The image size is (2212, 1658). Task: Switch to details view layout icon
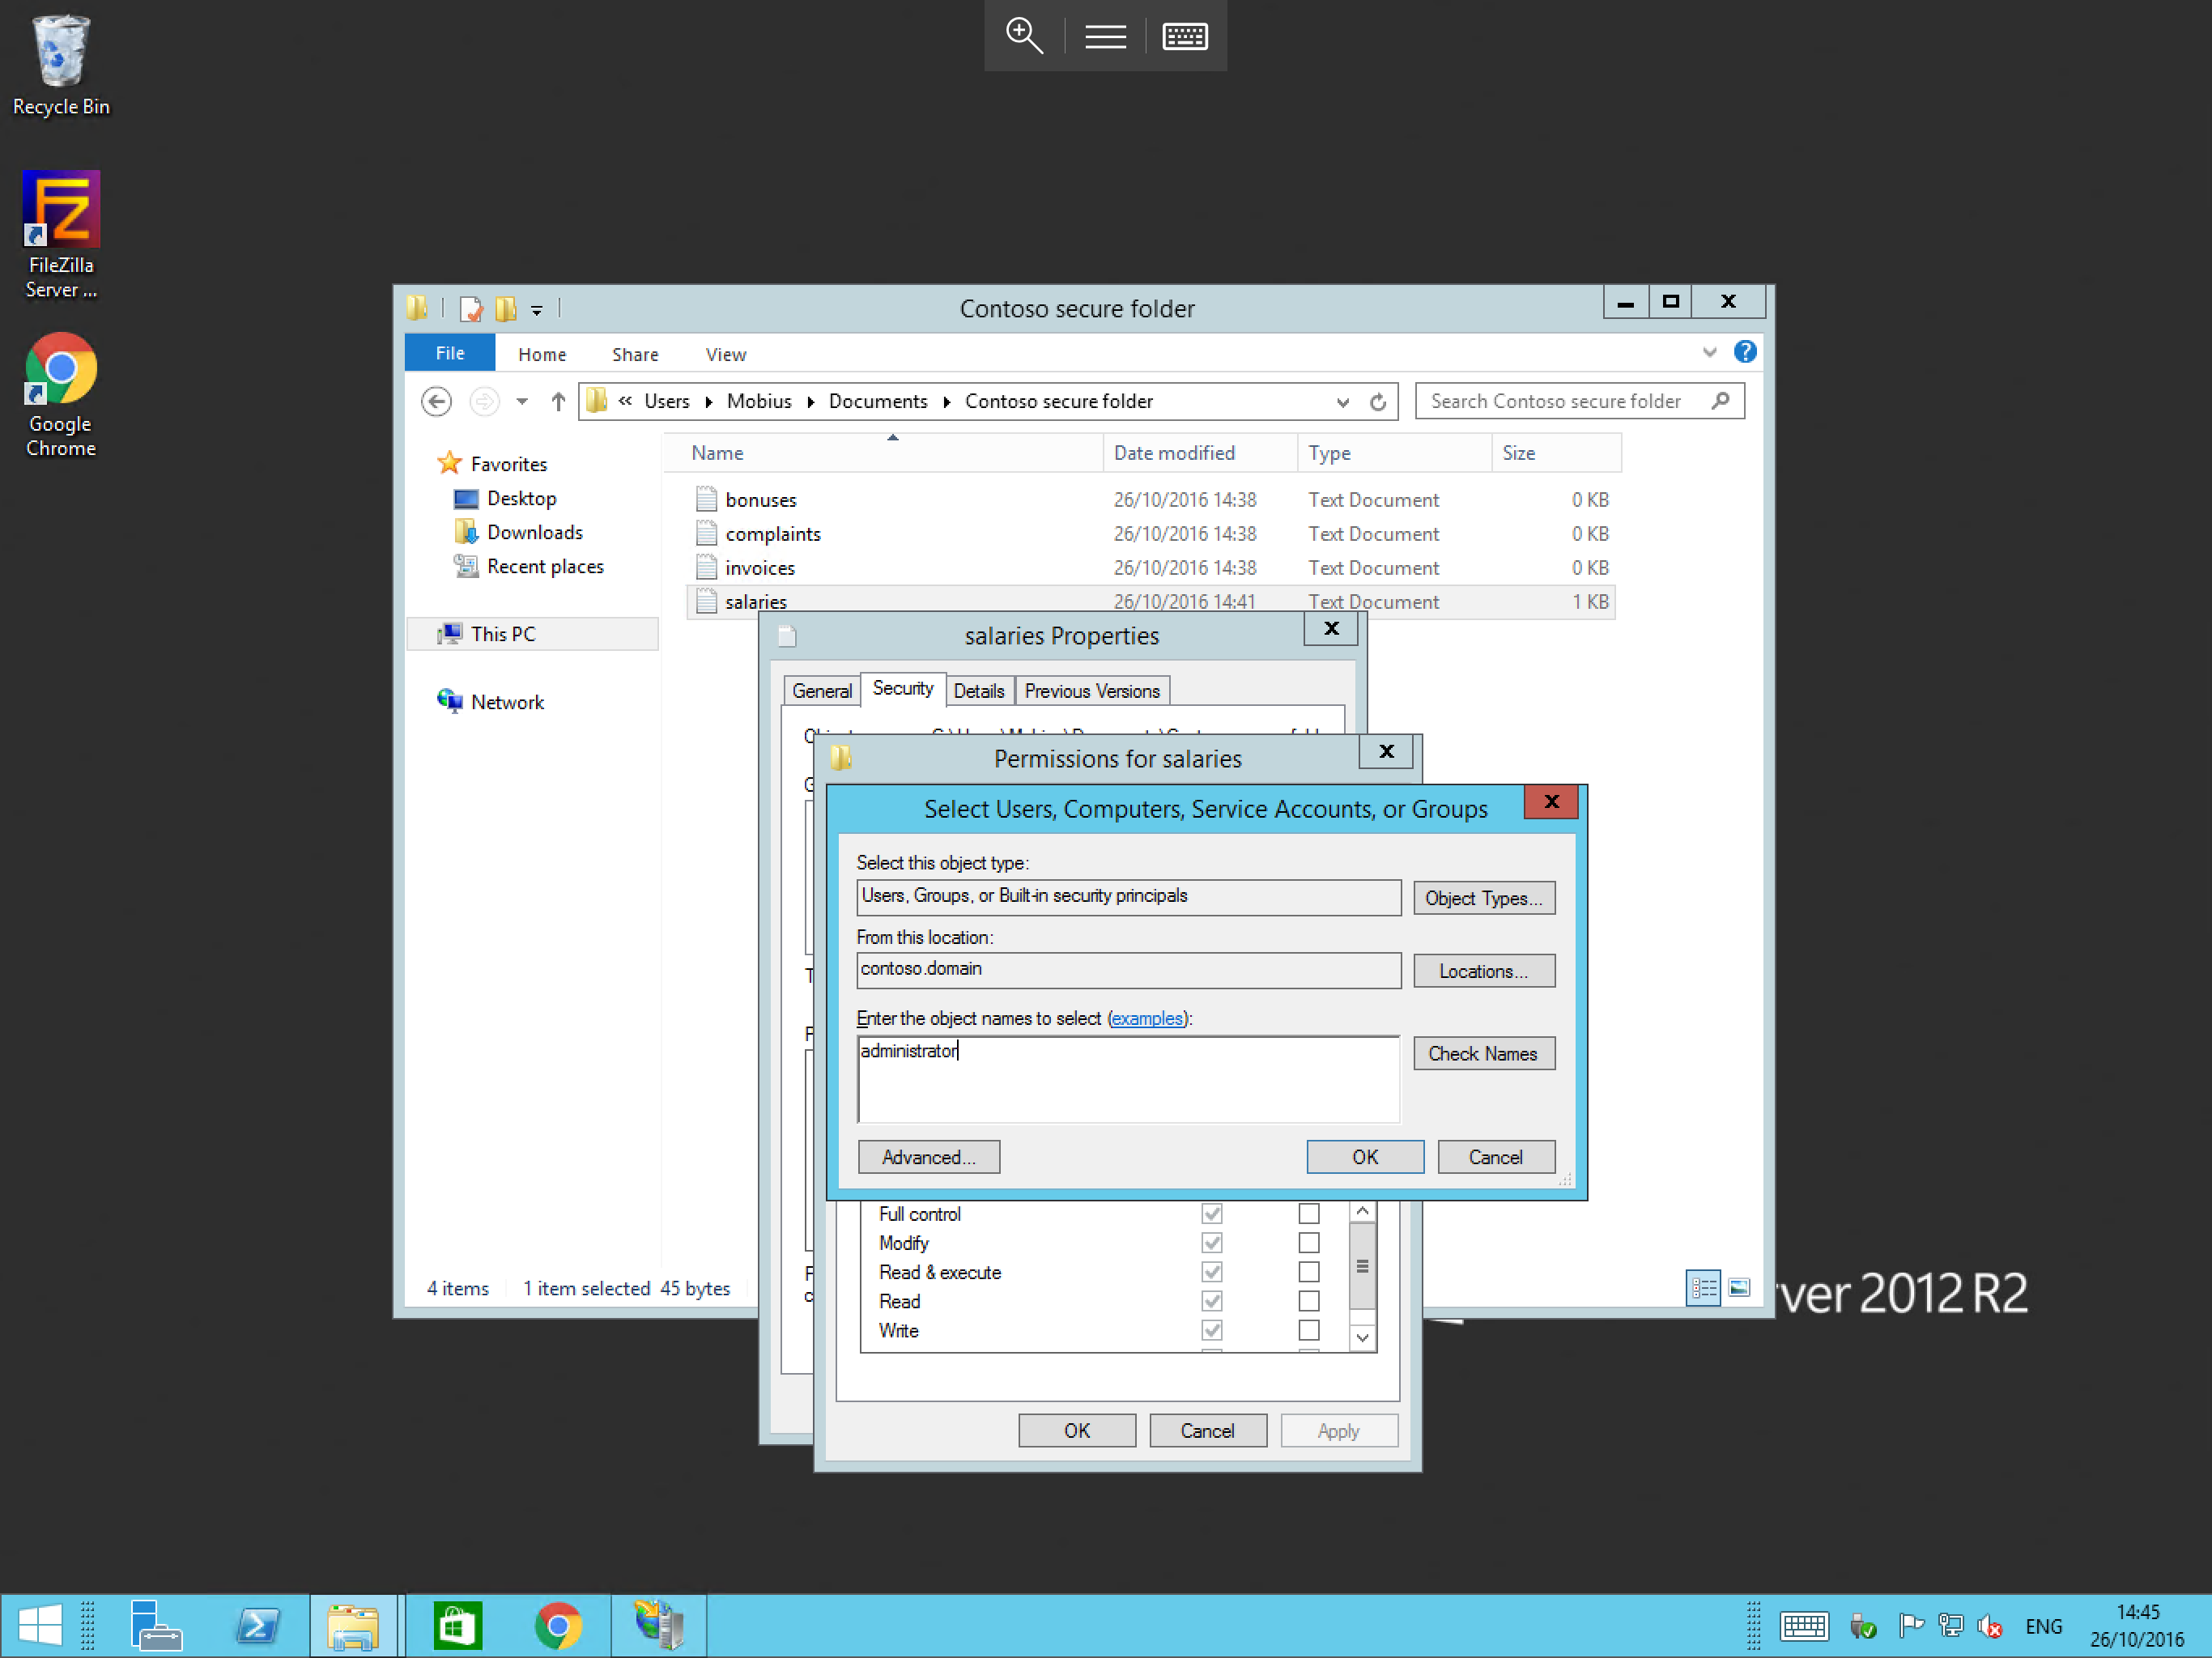[x=1703, y=1288]
